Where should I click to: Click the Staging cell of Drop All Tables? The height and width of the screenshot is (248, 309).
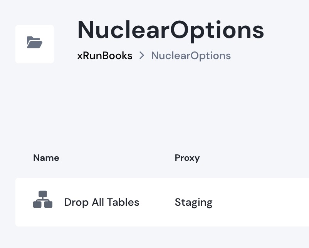click(x=193, y=202)
